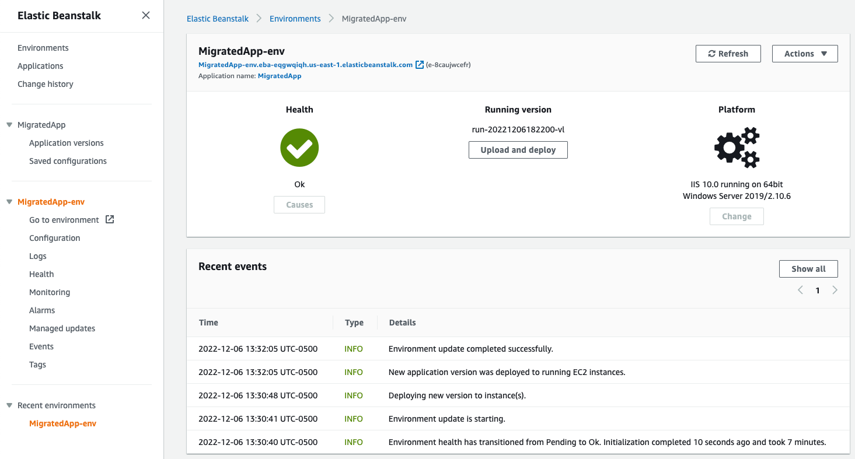Open Application versions in sidebar

pos(67,143)
